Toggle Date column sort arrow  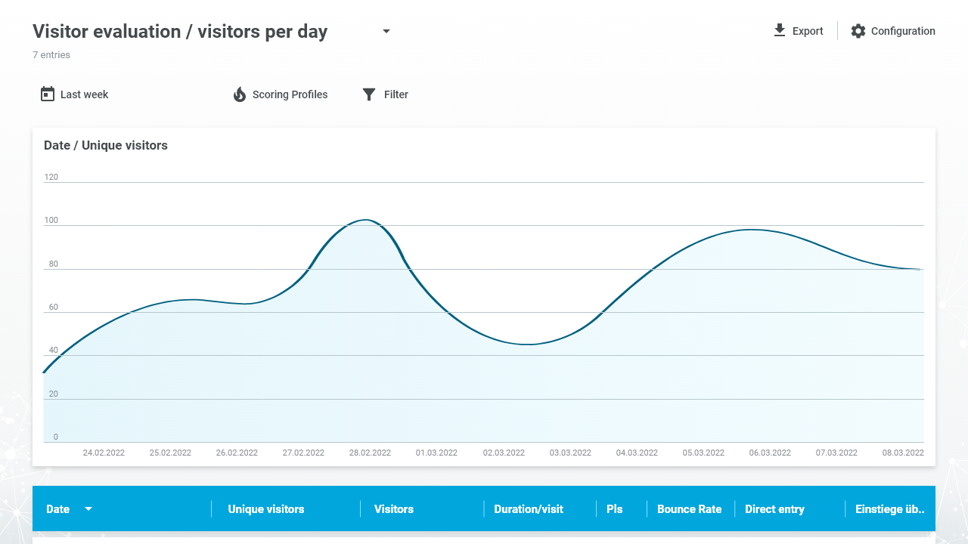click(88, 509)
